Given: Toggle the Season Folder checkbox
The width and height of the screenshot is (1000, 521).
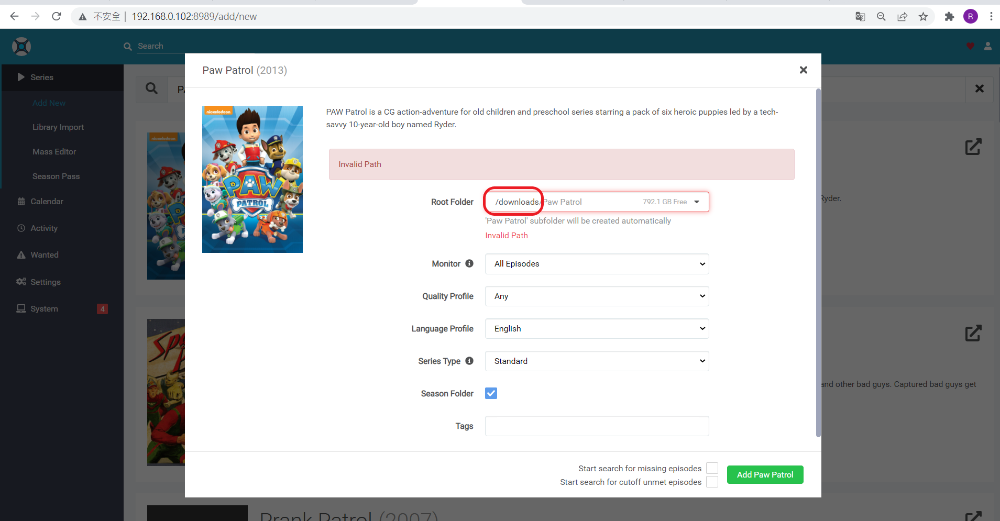Looking at the screenshot, I should [491, 393].
